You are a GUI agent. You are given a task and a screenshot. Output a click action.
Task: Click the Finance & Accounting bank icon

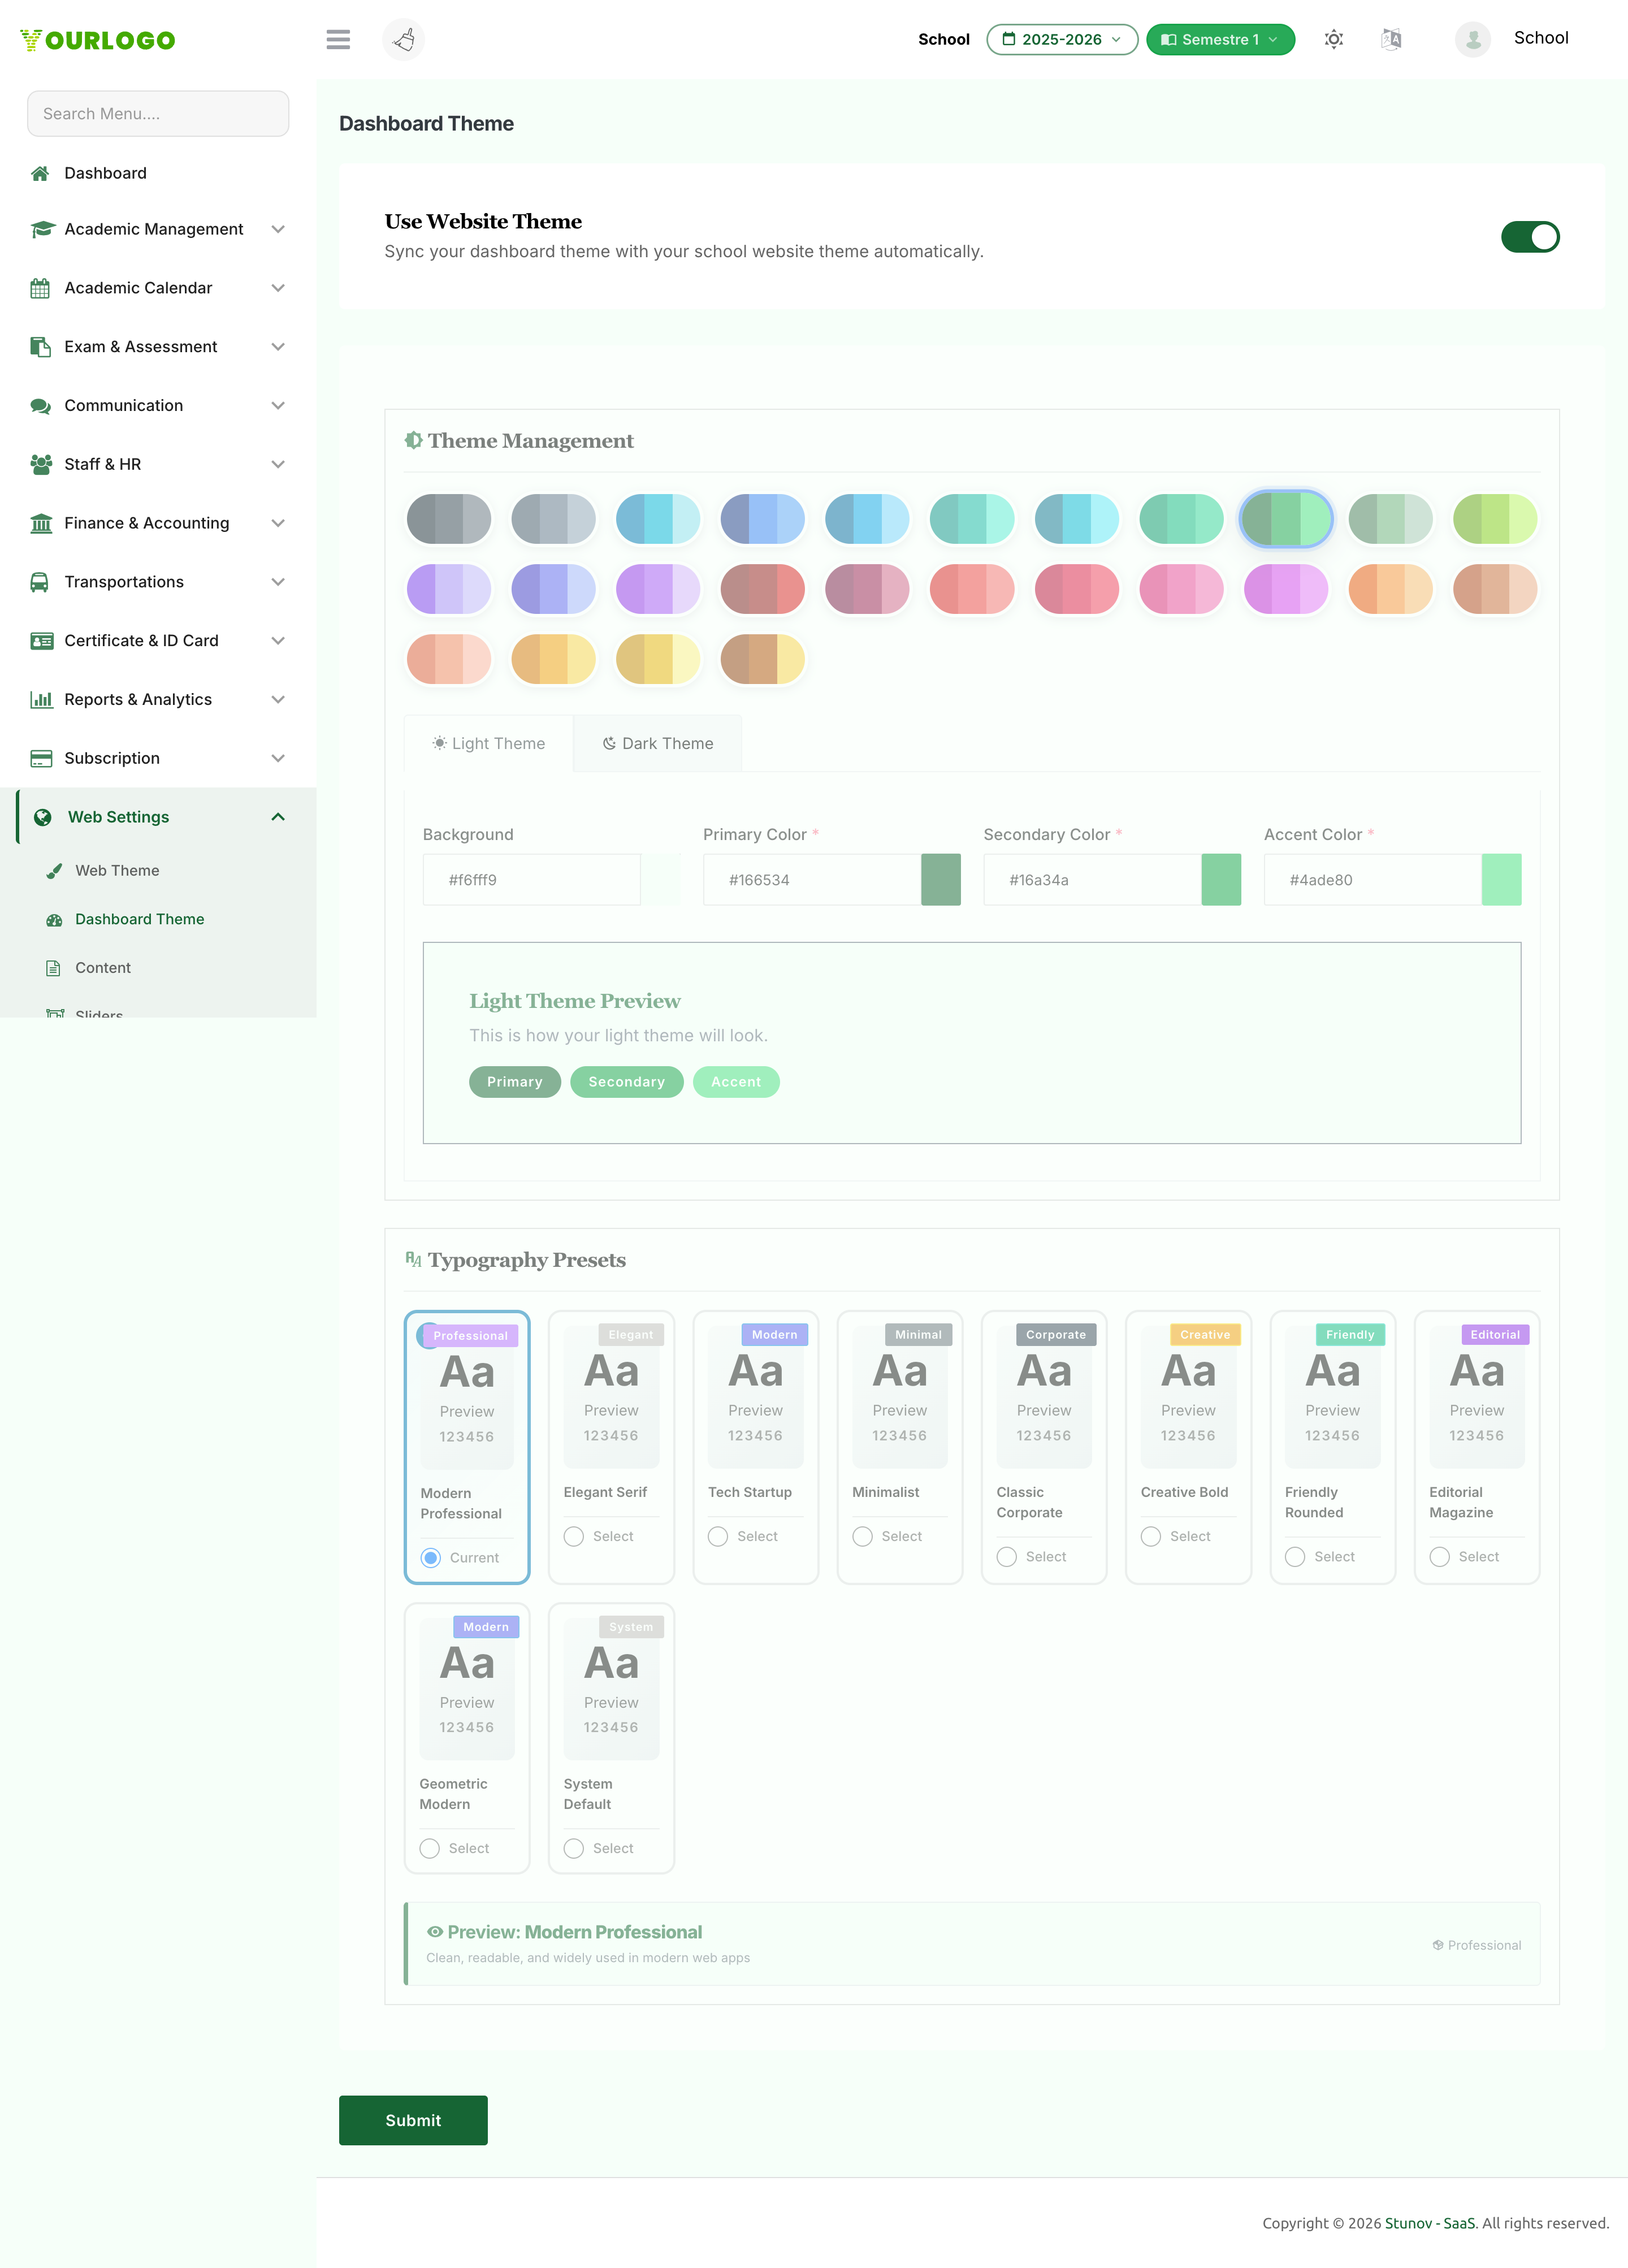point(41,523)
